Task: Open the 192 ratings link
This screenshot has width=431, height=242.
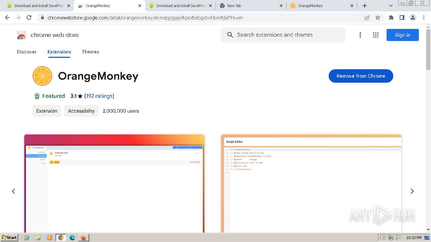Action: tap(99, 96)
